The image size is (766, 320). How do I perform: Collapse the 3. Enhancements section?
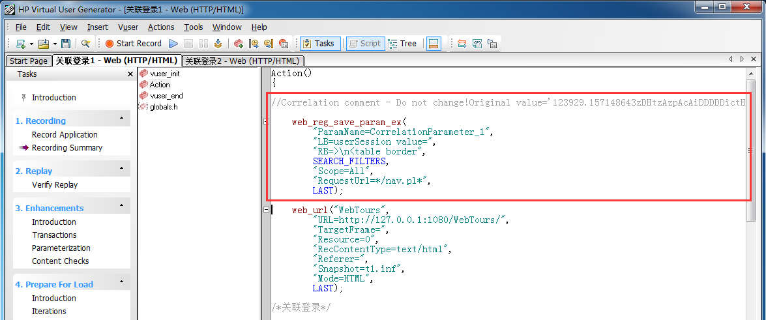pyautogui.click(x=121, y=207)
